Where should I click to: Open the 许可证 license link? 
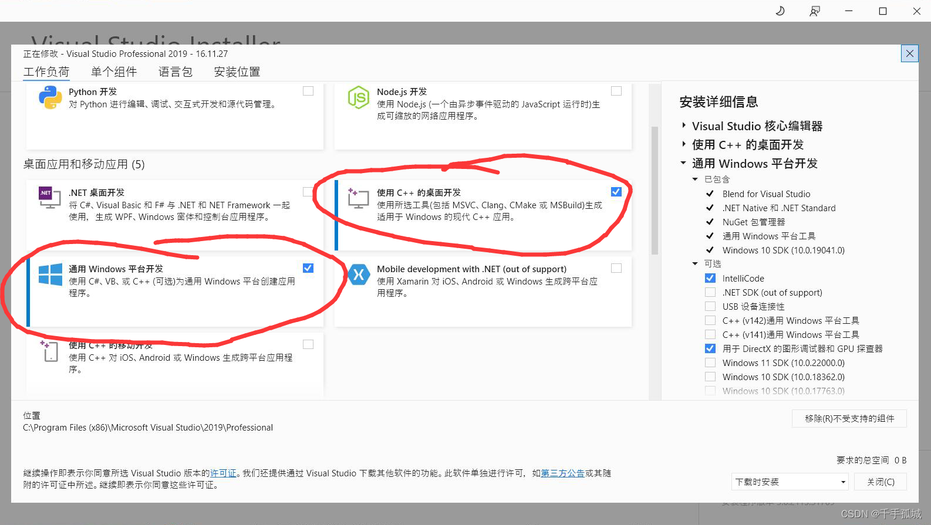coord(223,473)
